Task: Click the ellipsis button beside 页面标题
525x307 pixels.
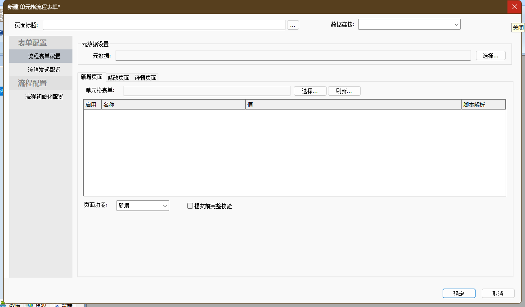Action: [293, 25]
